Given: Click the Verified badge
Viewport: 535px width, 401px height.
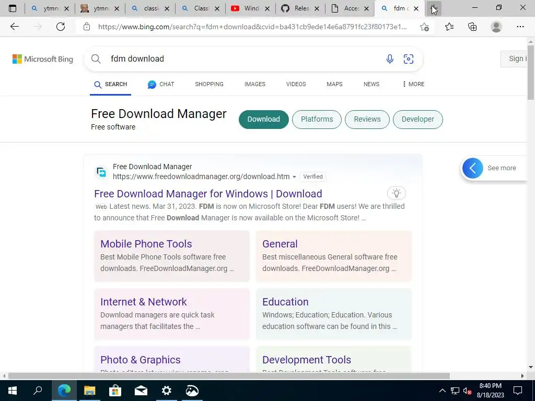Looking at the screenshot, I should [313, 176].
